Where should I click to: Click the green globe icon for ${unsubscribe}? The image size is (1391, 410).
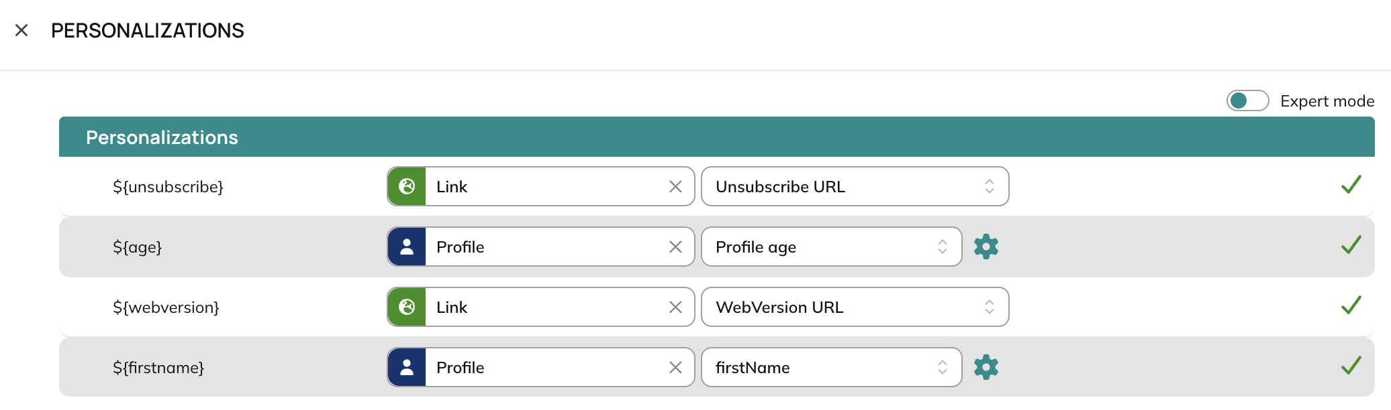point(407,186)
